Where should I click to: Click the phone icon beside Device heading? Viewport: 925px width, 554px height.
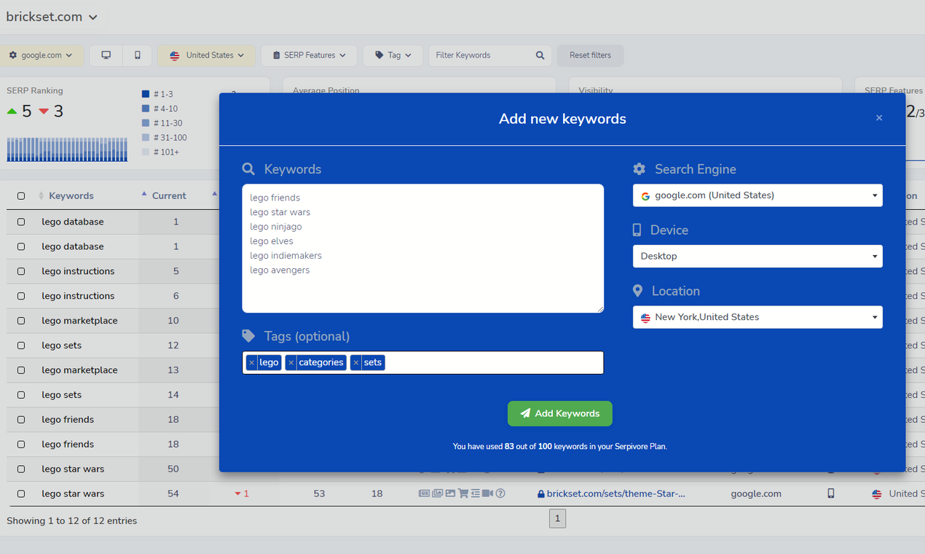point(637,230)
